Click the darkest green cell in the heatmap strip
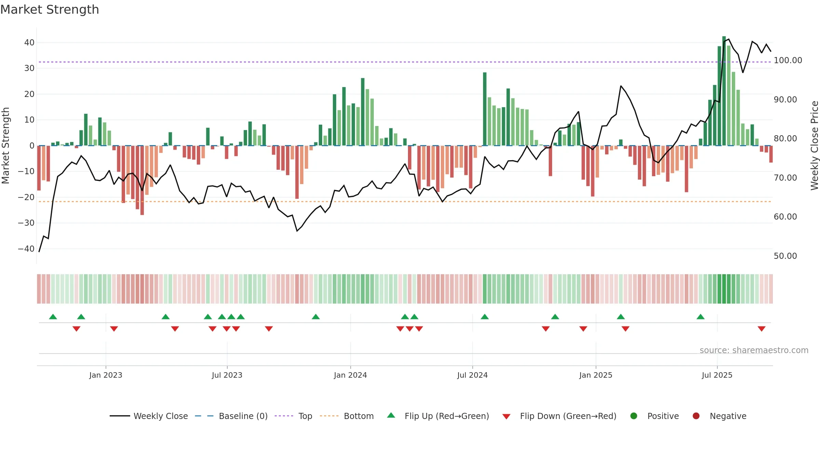This screenshot has height=461, width=820. pyautogui.click(x=724, y=289)
